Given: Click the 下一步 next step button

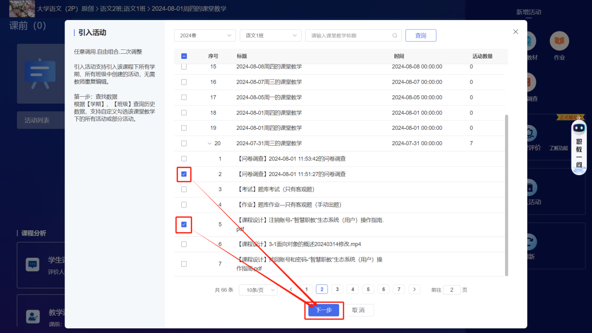Looking at the screenshot, I should [x=324, y=310].
